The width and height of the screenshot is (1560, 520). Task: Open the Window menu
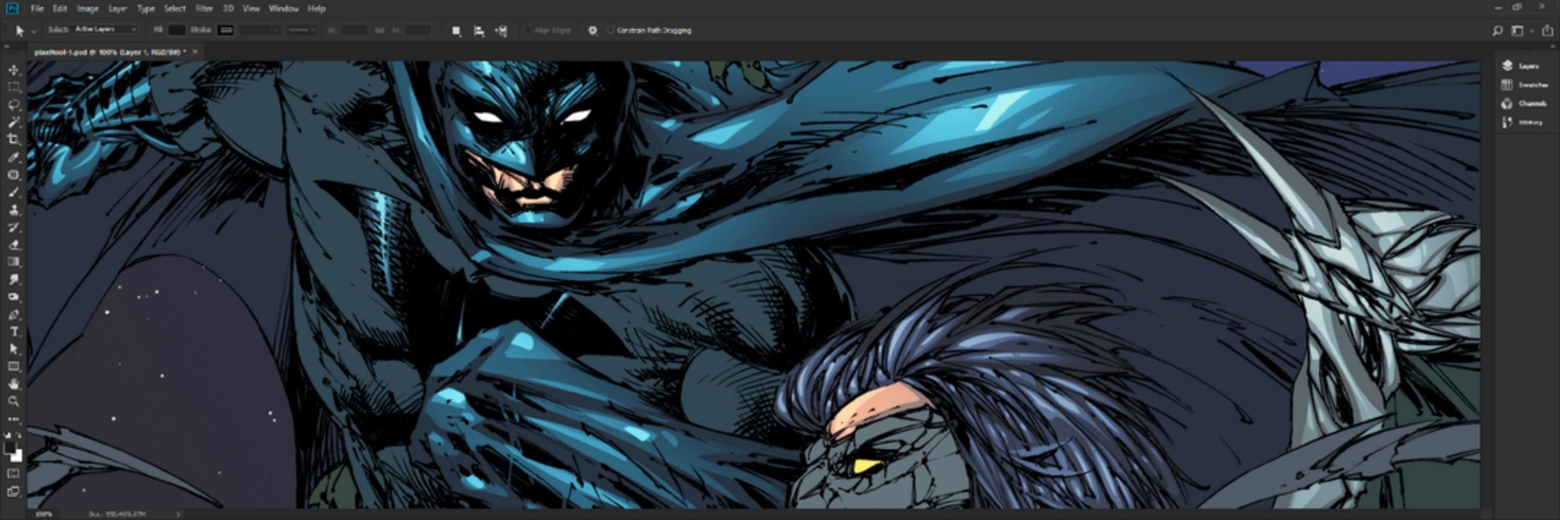283,8
